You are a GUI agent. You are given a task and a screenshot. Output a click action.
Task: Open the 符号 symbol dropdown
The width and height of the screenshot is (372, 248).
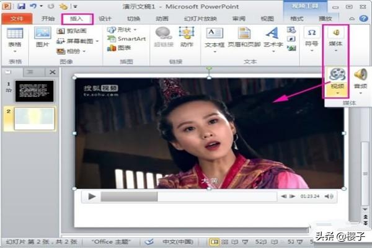(x=311, y=40)
